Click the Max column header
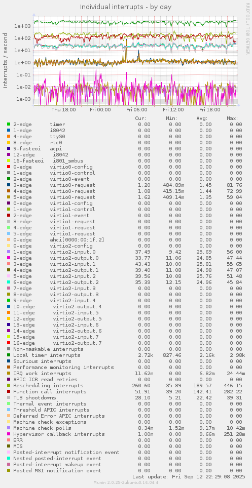 [232, 118]
